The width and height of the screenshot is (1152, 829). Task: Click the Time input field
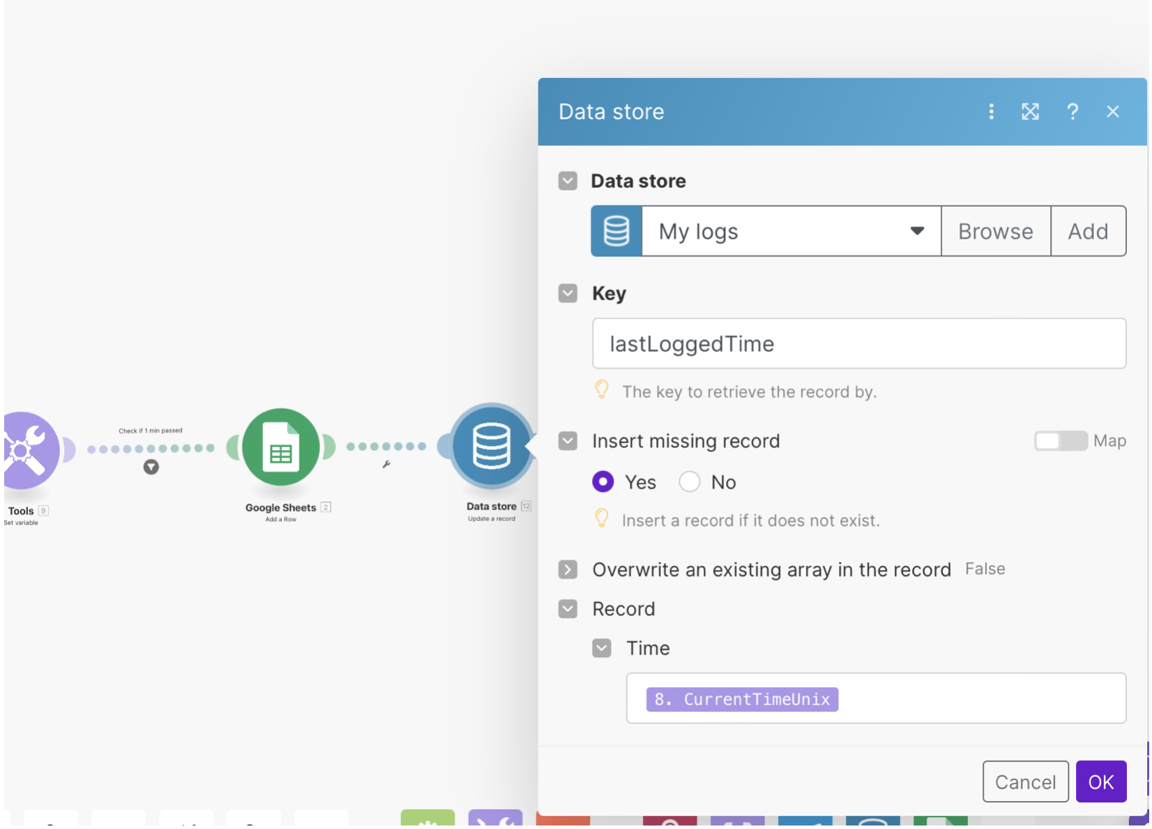876,699
